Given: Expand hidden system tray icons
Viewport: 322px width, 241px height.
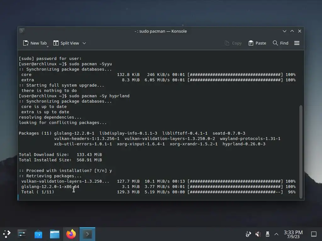Looking at the screenshot, I should 276,234.
